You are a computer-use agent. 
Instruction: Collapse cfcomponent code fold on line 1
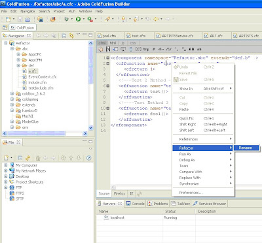coord(108,57)
